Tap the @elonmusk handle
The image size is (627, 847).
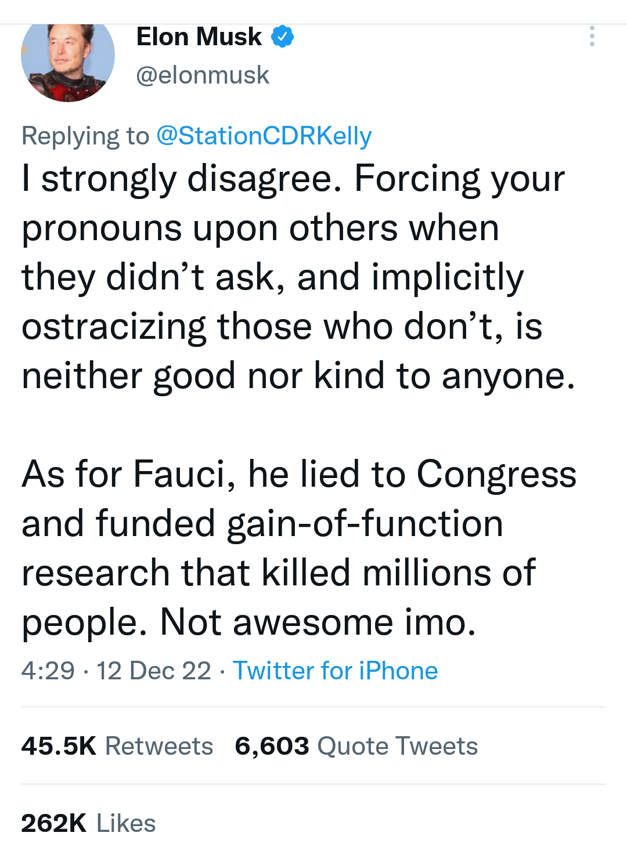[203, 75]
